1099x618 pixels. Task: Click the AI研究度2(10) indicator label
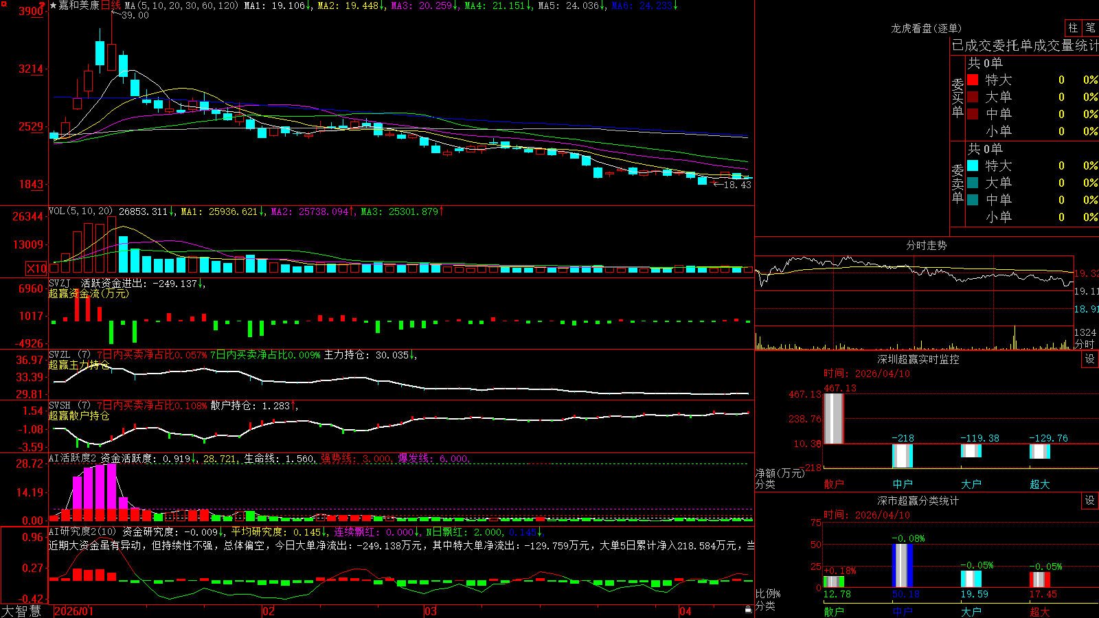pyautogui.click(x=82, y=531)
